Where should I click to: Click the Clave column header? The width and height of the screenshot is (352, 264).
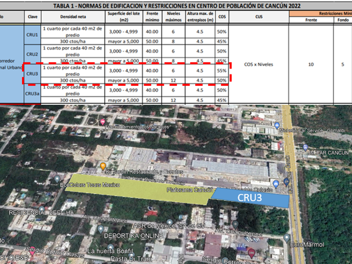[x=33, y=17]
